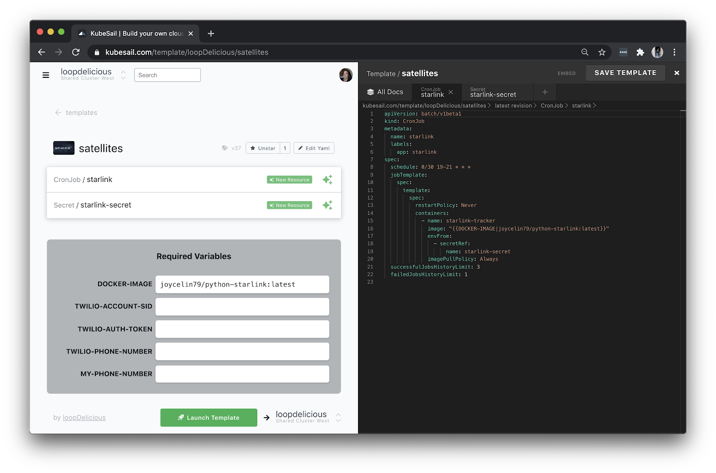
Task: Click the CronJob breadcrumb
Action: (552, 106)
